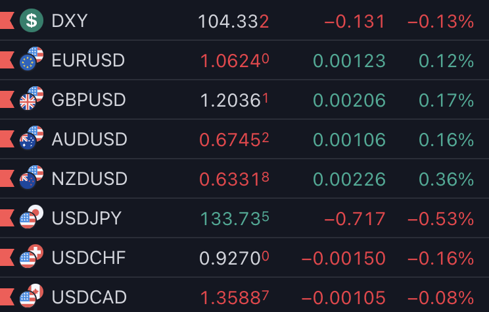
Task: Click the NZDUSD flag pair icon
Action: coord(32,178)
